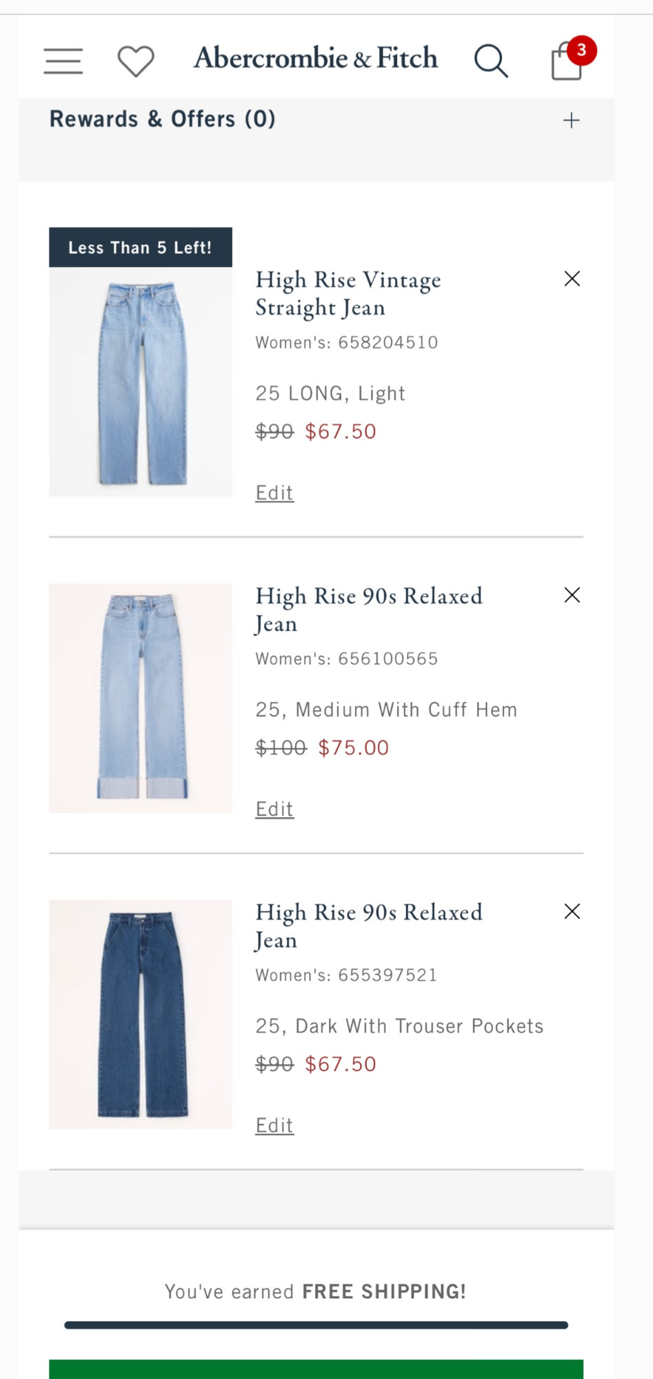
Task: Open search using the magnifying glass icon
Action: pyautogui.click(x=492, y=61)
